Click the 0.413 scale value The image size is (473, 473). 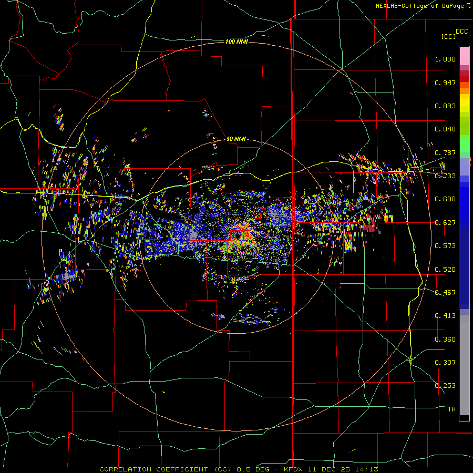pyautogui.click(x=445, y=316)
